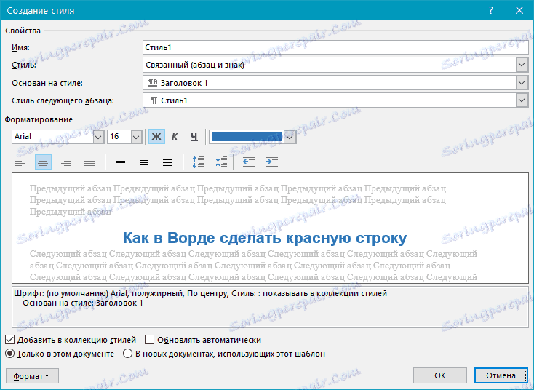Justify paragraph text alignment
This screenshot has height=390, width=534.
click(x=89, y=162)
